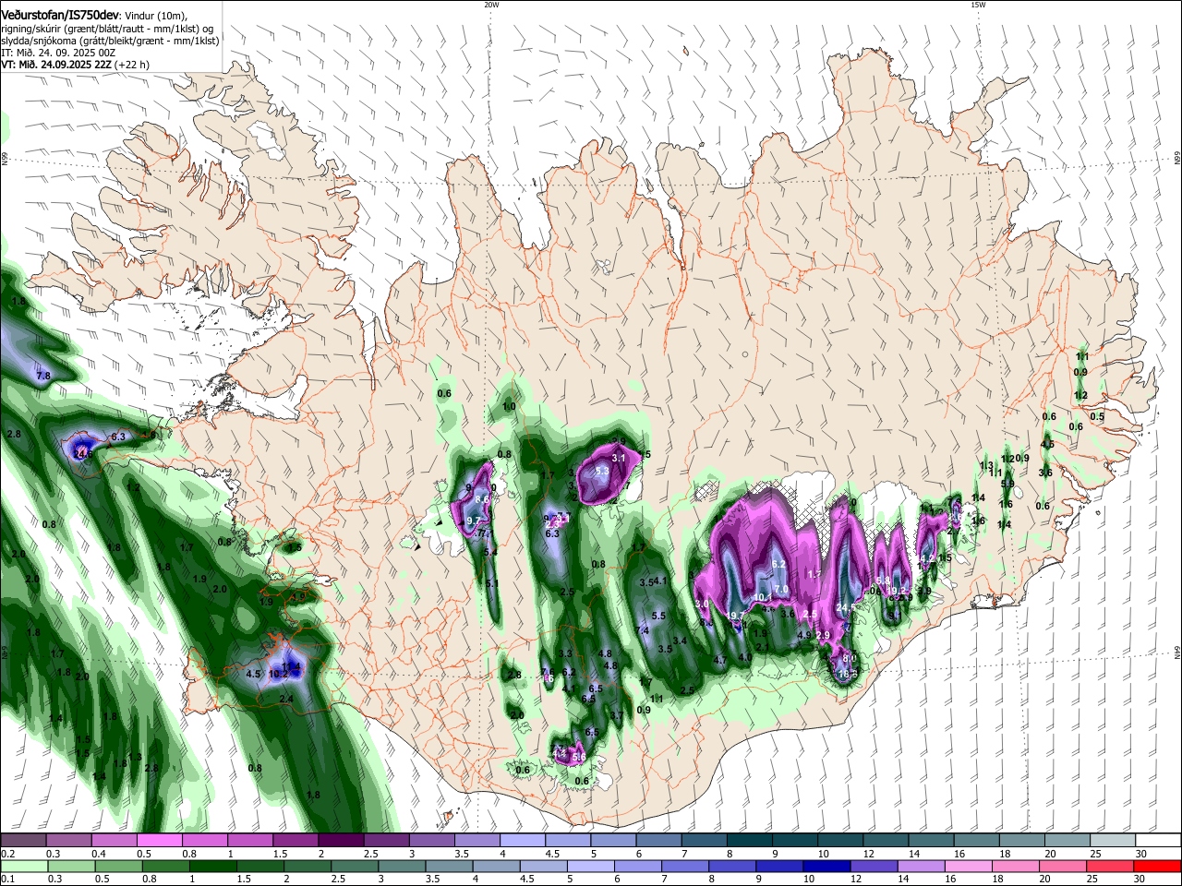Click the 8.6 map value
The height and width of the screenshot is (886, 1182).
pyautogui.click(x=481, y=499)
